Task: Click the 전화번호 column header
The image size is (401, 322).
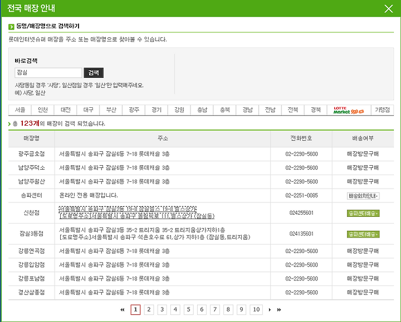Action: [x=301, y=138]
